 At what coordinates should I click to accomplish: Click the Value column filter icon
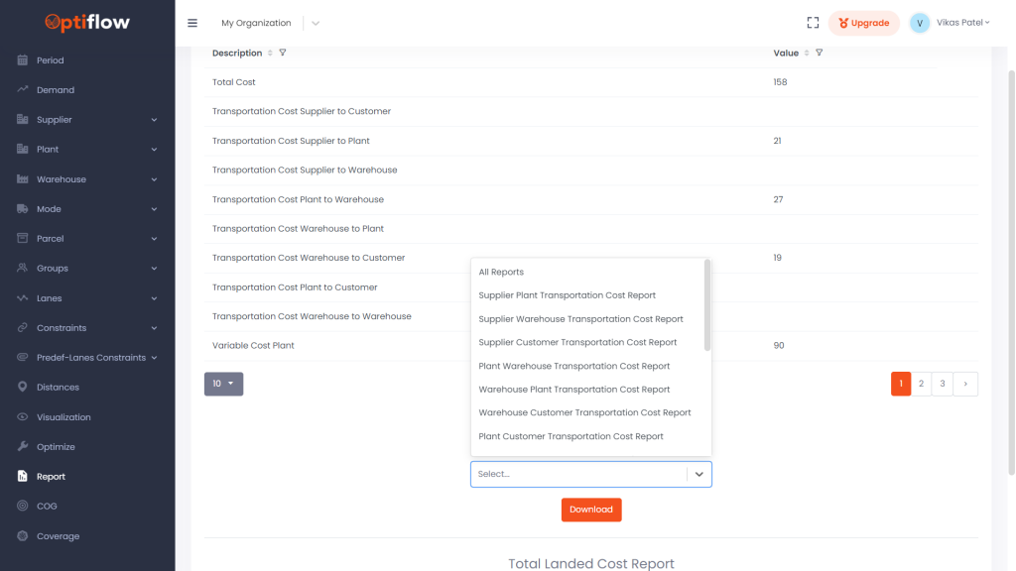[819, 54]
